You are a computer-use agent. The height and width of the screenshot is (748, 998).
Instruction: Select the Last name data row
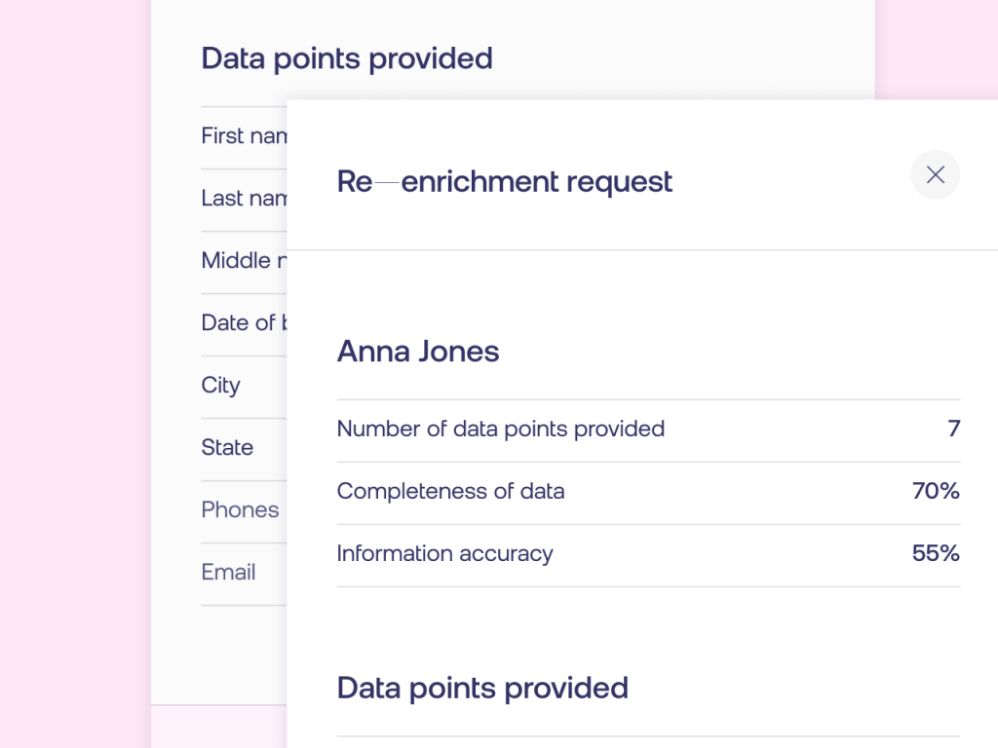pos(244,199)
